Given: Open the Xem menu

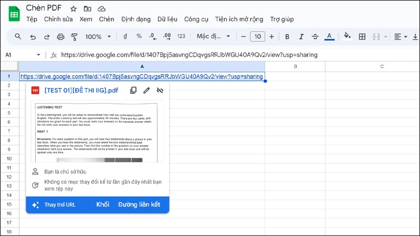Looking at the screenshot, I should [86, 19].
